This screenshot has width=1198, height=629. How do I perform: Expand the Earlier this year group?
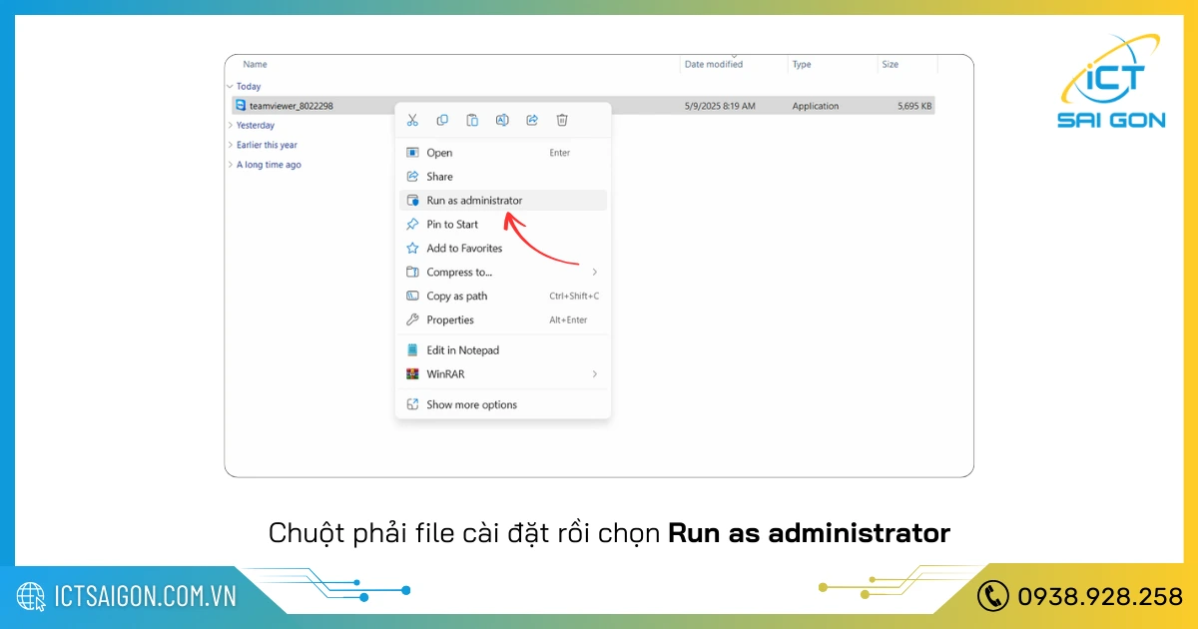pyautogui.click(x=231, y=146)
